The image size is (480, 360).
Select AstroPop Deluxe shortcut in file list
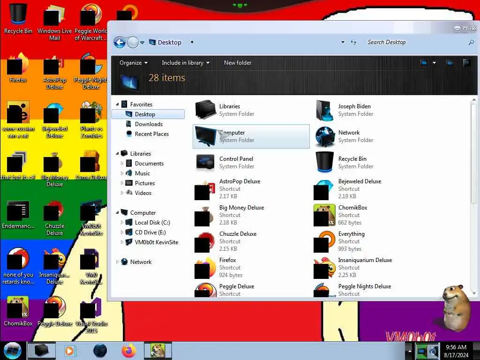[x=205, y=189]
